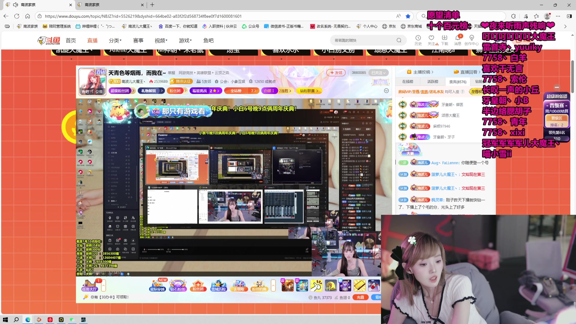The image size is (576, 324).
Task: Open 哔哩哔哩 bookmark
Action: pyautogui.click(x=95, y=26)
